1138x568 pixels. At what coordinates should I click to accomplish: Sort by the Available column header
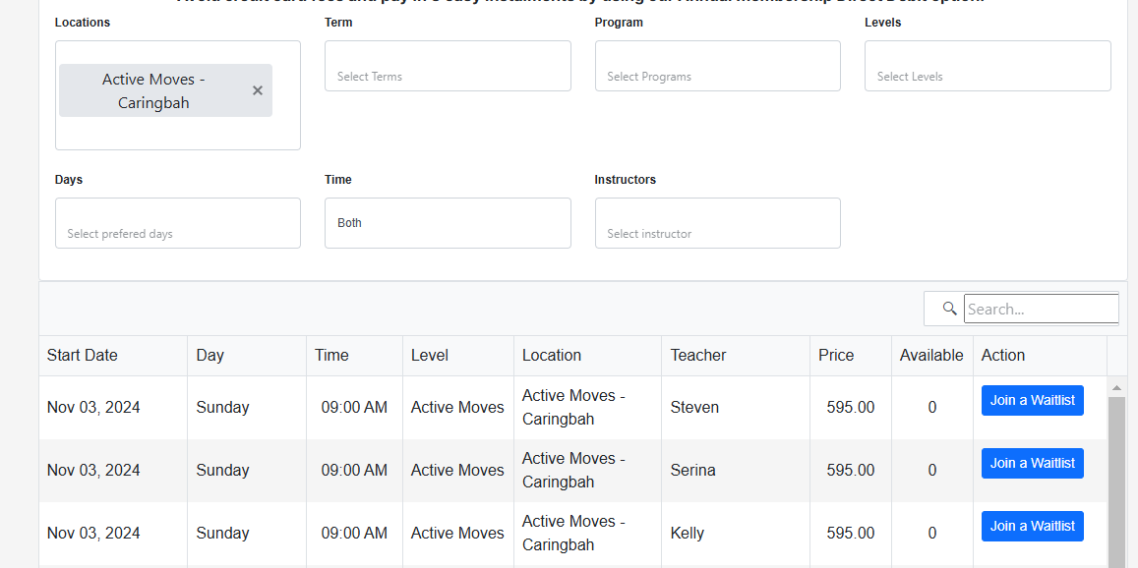932,356
